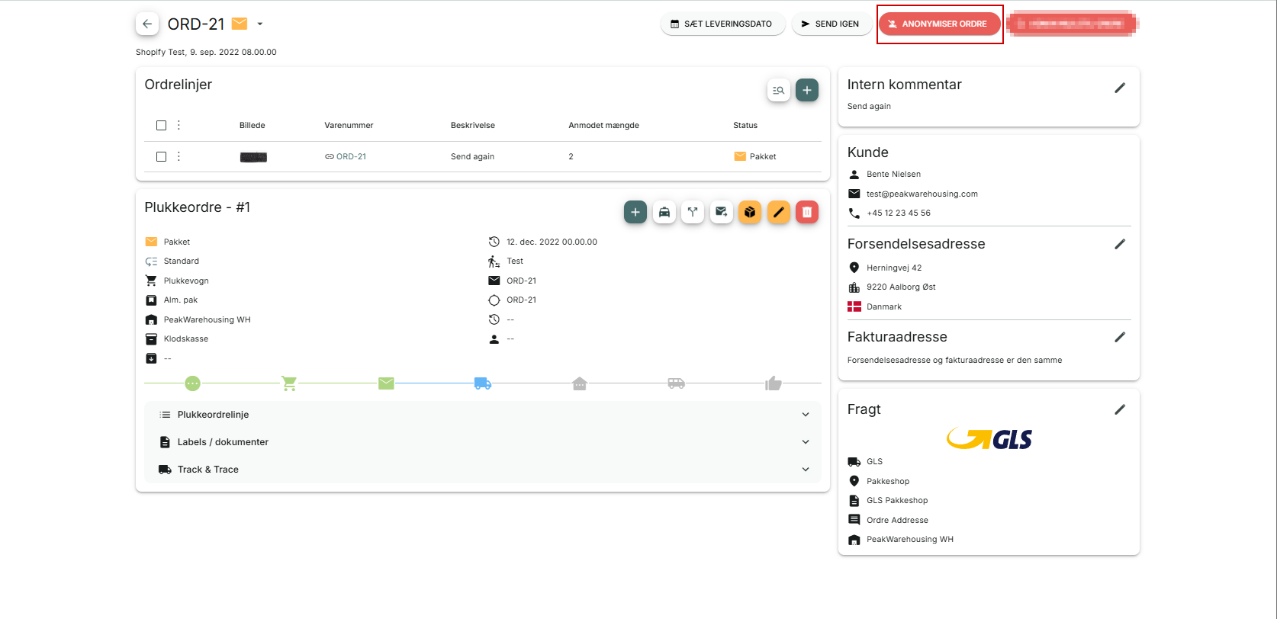
Task: Click forward mail icon in Plukkeordre
Action: tap(722, 212)
